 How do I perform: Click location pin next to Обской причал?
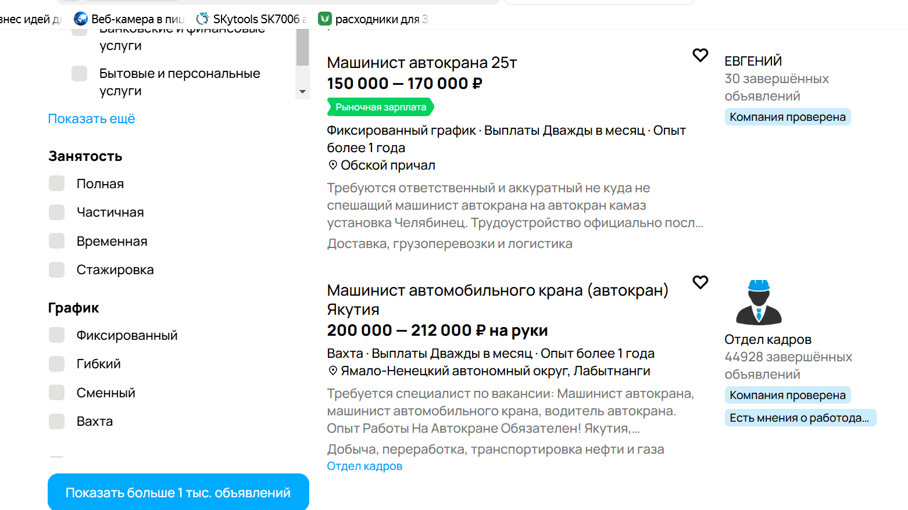(x=333, y=165)
